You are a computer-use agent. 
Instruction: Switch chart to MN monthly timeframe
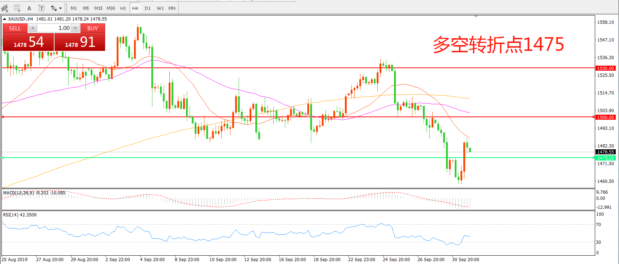[172, 8]
